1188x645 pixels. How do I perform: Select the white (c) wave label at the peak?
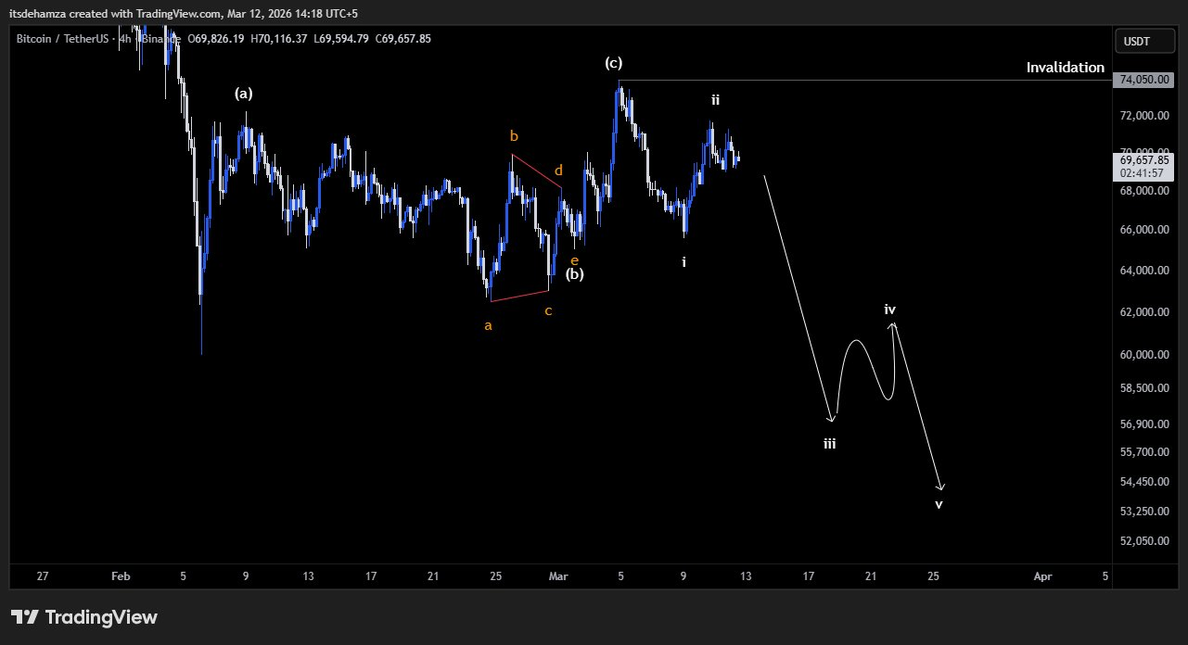coord(613,63)
